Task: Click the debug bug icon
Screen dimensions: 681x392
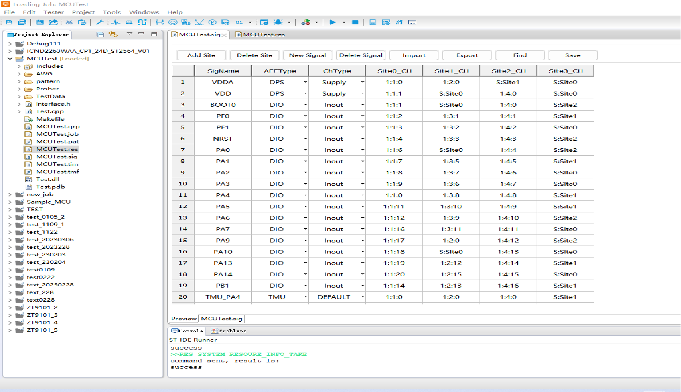Action: tap(278, 22)
